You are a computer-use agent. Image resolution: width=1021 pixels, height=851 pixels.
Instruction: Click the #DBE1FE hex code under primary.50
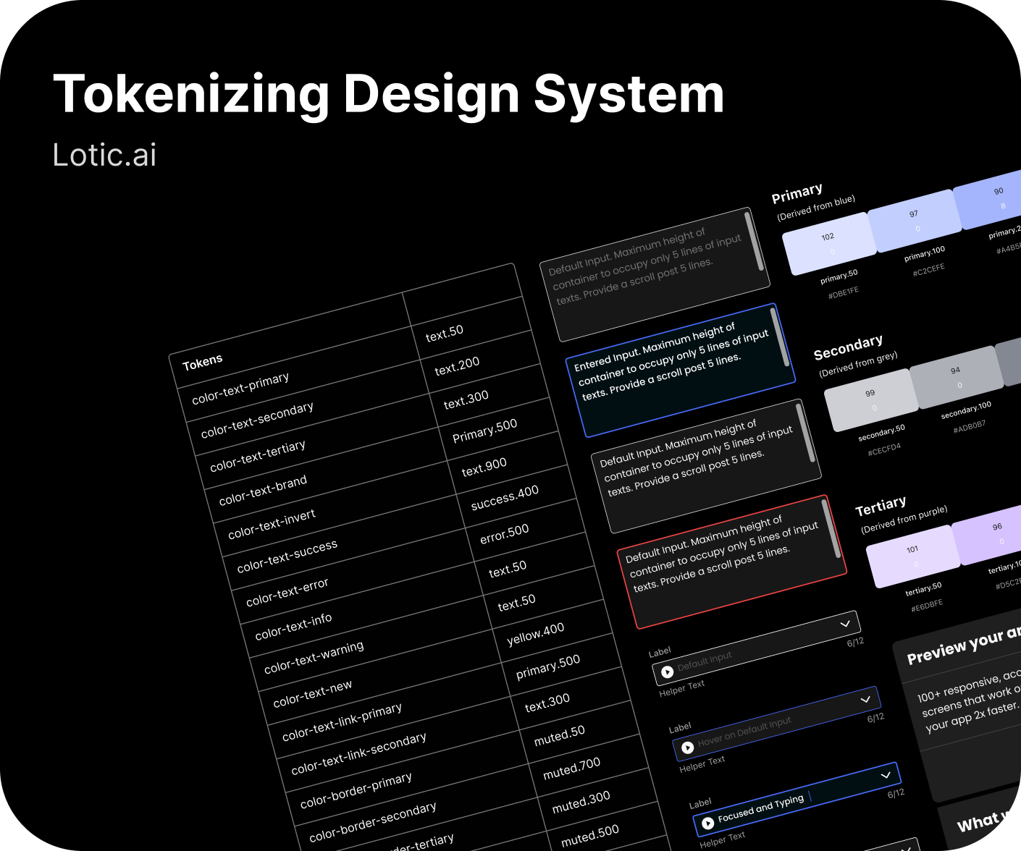coord(844,292)
